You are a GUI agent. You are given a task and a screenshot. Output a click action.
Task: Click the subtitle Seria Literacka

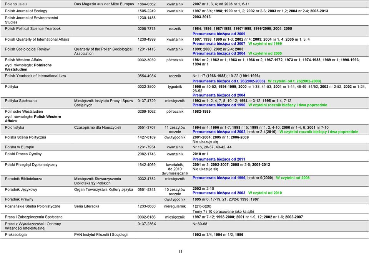click(86, 207)
